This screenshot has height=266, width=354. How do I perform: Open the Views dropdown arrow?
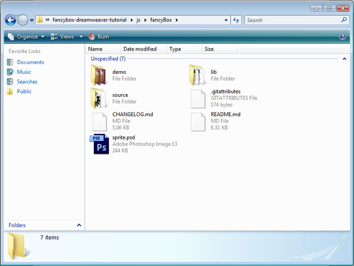(x=81, y=37)
